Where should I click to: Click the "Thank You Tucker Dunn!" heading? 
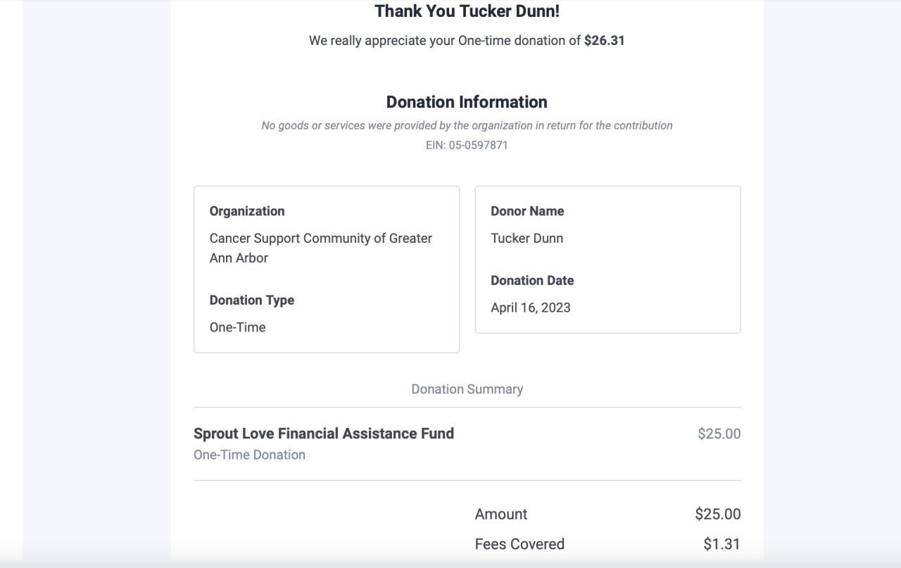pos(467,11)
